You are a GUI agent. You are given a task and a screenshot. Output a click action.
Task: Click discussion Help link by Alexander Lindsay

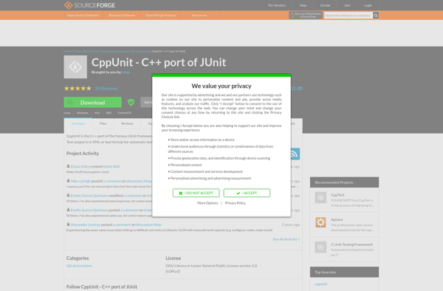[149, 225]
